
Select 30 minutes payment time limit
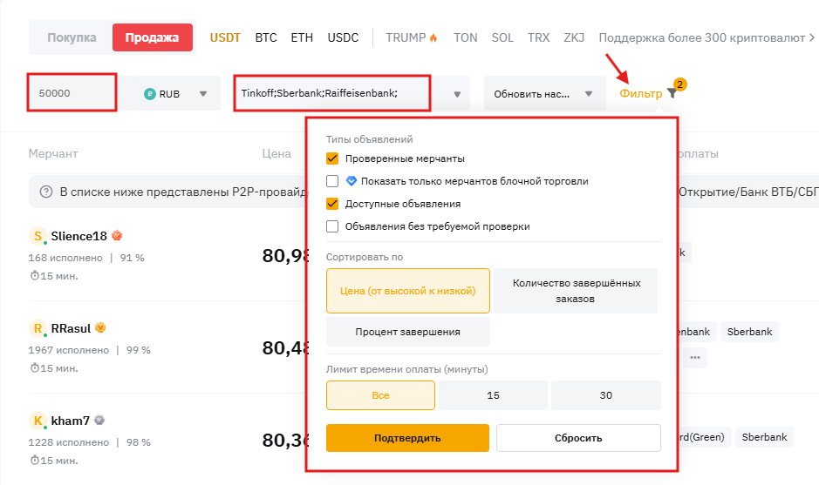pos(605,395)
